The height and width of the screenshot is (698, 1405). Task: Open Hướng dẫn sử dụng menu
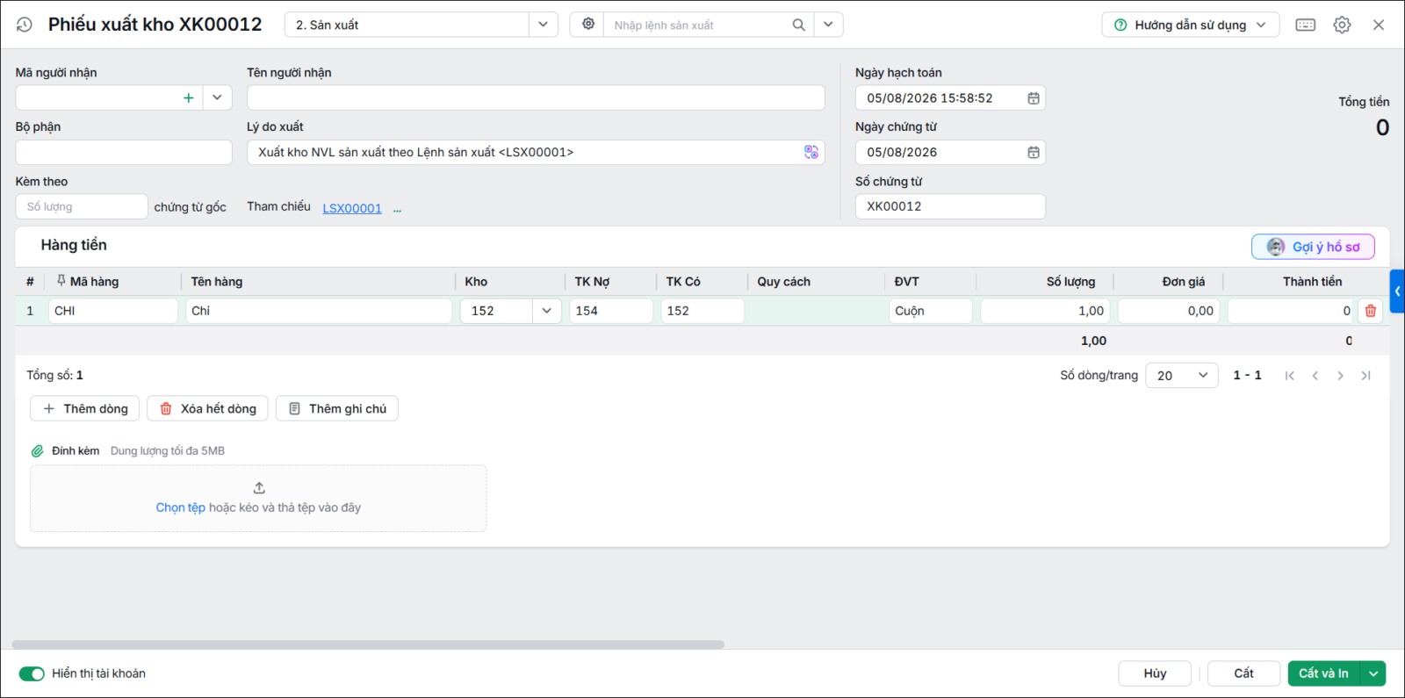click(1190, 25)
